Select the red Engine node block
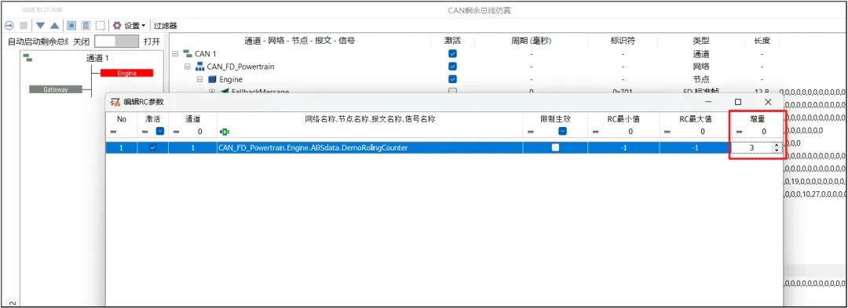This screenshot has width=848, height=308. 126,73
